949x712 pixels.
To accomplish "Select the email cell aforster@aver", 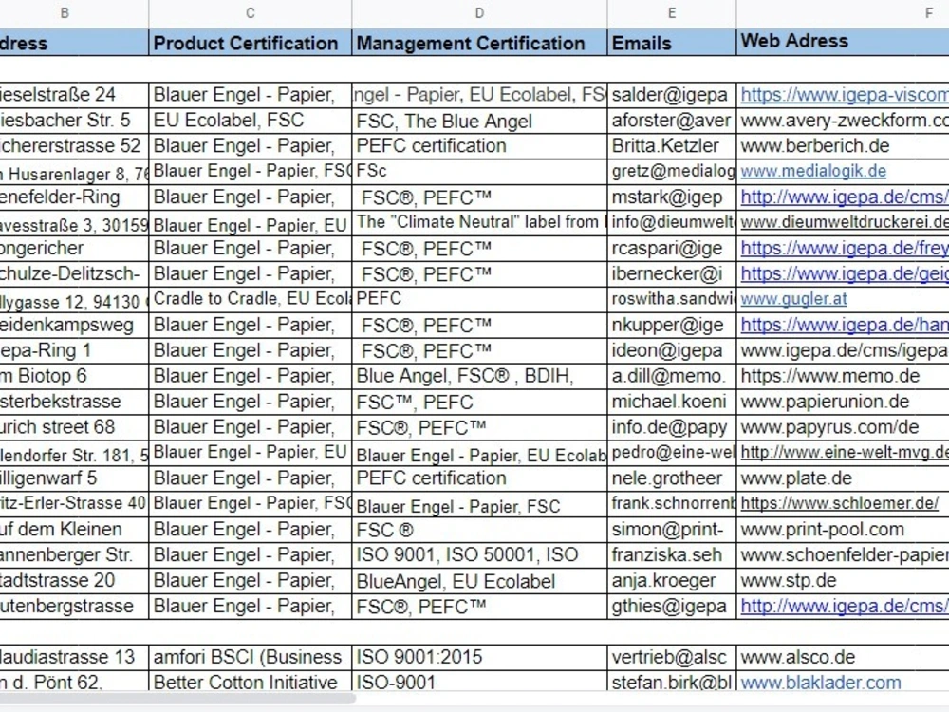I will (x=672, y=121).
